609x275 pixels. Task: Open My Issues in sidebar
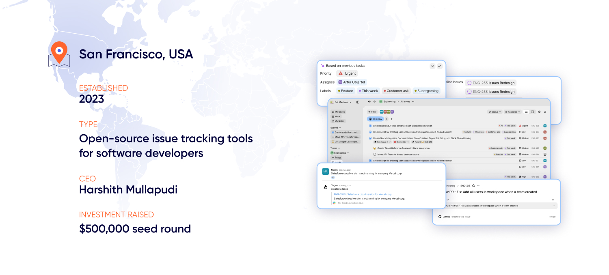(x=339, y=112)
